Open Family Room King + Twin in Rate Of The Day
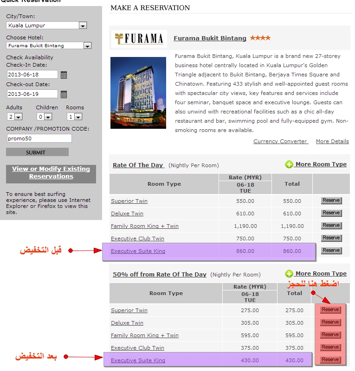This screenshot has height=371, width=355. tap(145, 226)
